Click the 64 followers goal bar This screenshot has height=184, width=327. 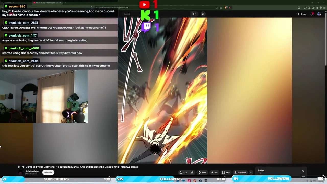[x=278, y=179]
